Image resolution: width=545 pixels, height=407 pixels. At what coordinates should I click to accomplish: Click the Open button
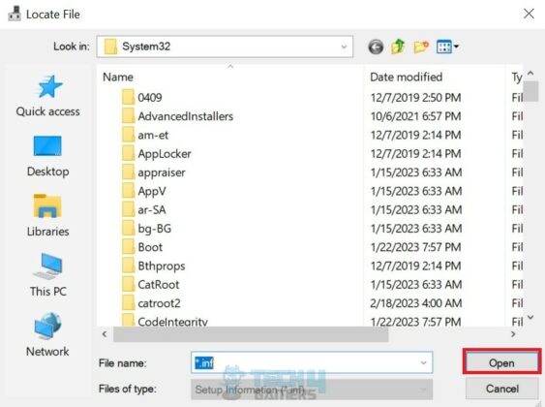tap(501, 362)
